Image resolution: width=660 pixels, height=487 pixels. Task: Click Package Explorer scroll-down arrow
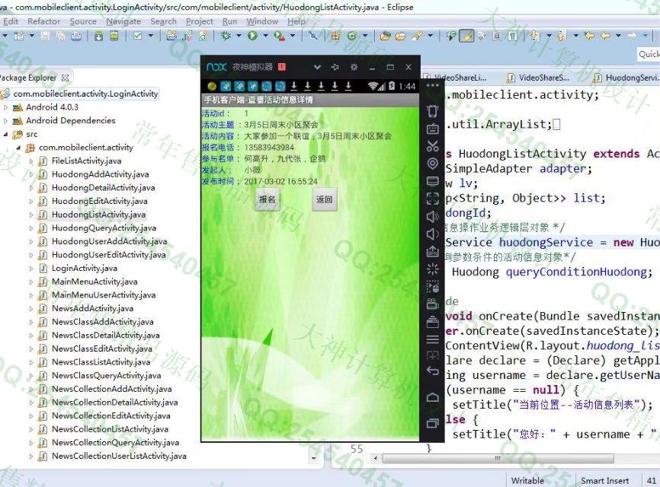pyautogui.click(x=313, y=458)
